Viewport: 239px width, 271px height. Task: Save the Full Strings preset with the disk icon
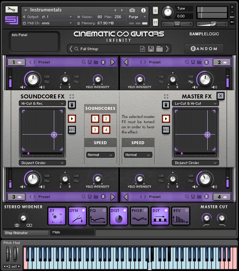151,49
